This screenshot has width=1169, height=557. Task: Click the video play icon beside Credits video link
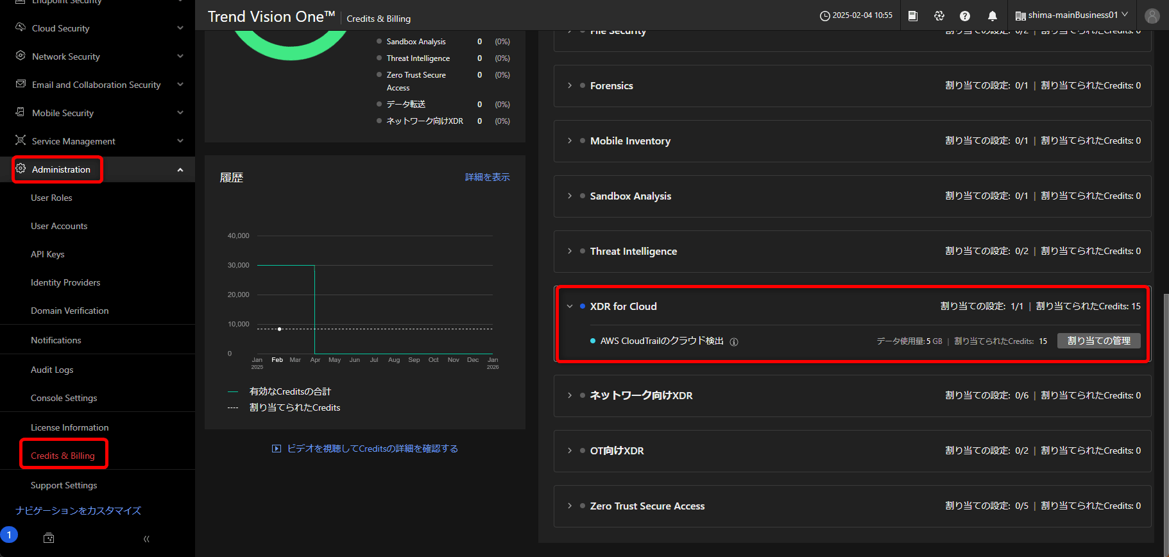tap(277, 449)
